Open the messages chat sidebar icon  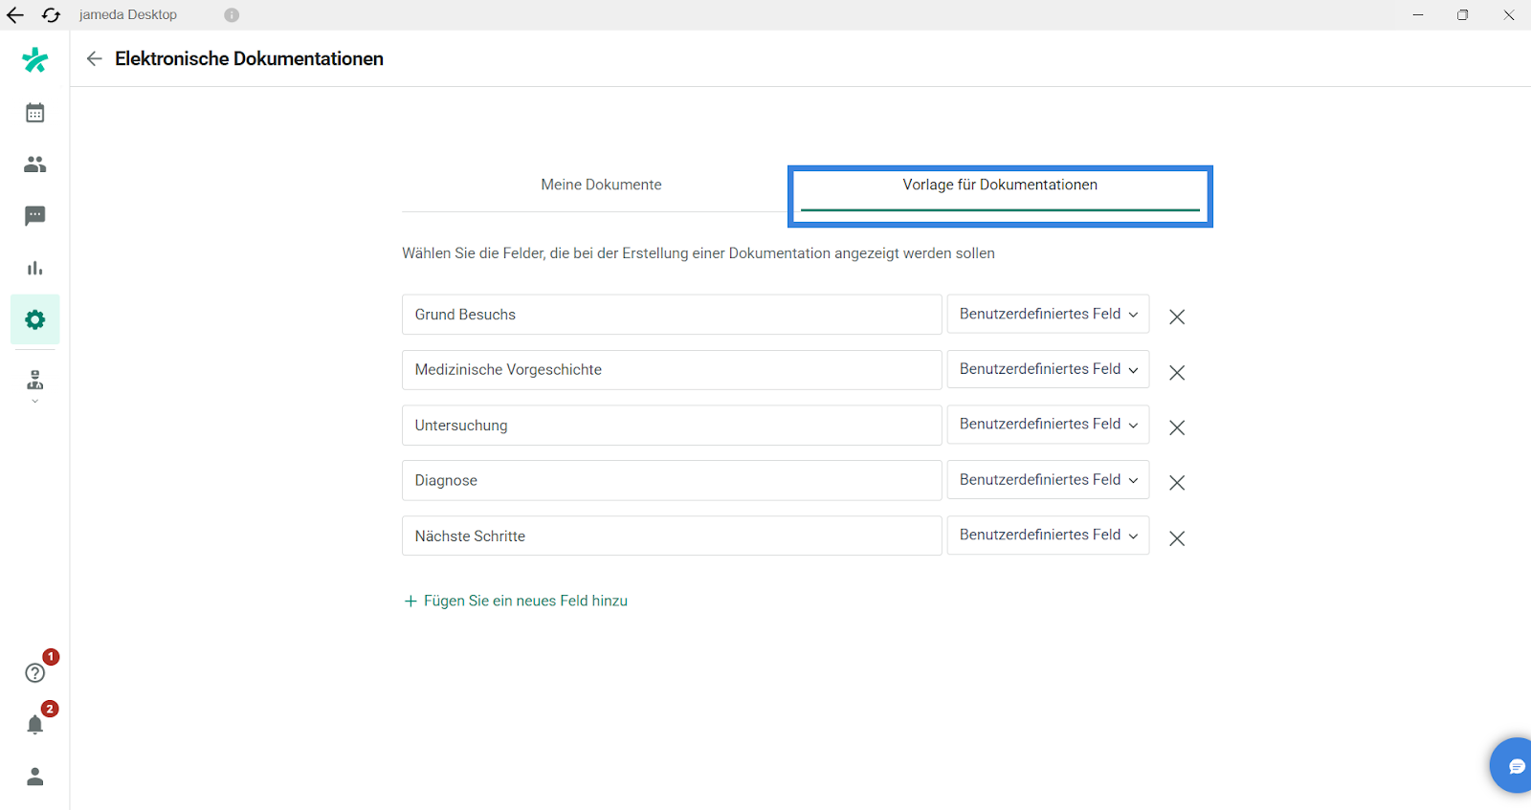coord(34,216)
